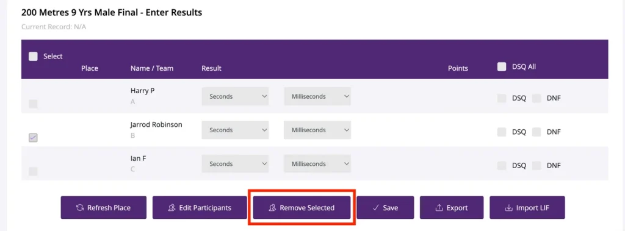Viewport: 625px width, 231px height.
Task: Click the refresh arrows icon in Refresh Place
Action: point(80,207)
